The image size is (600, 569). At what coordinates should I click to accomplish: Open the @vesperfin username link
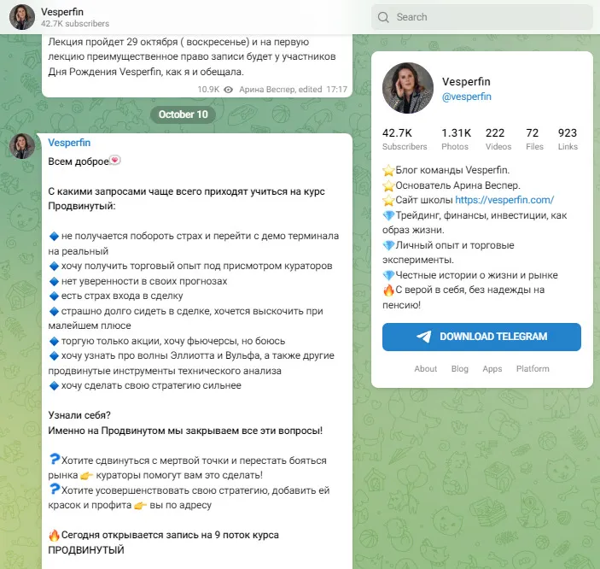tap(467, 97)
